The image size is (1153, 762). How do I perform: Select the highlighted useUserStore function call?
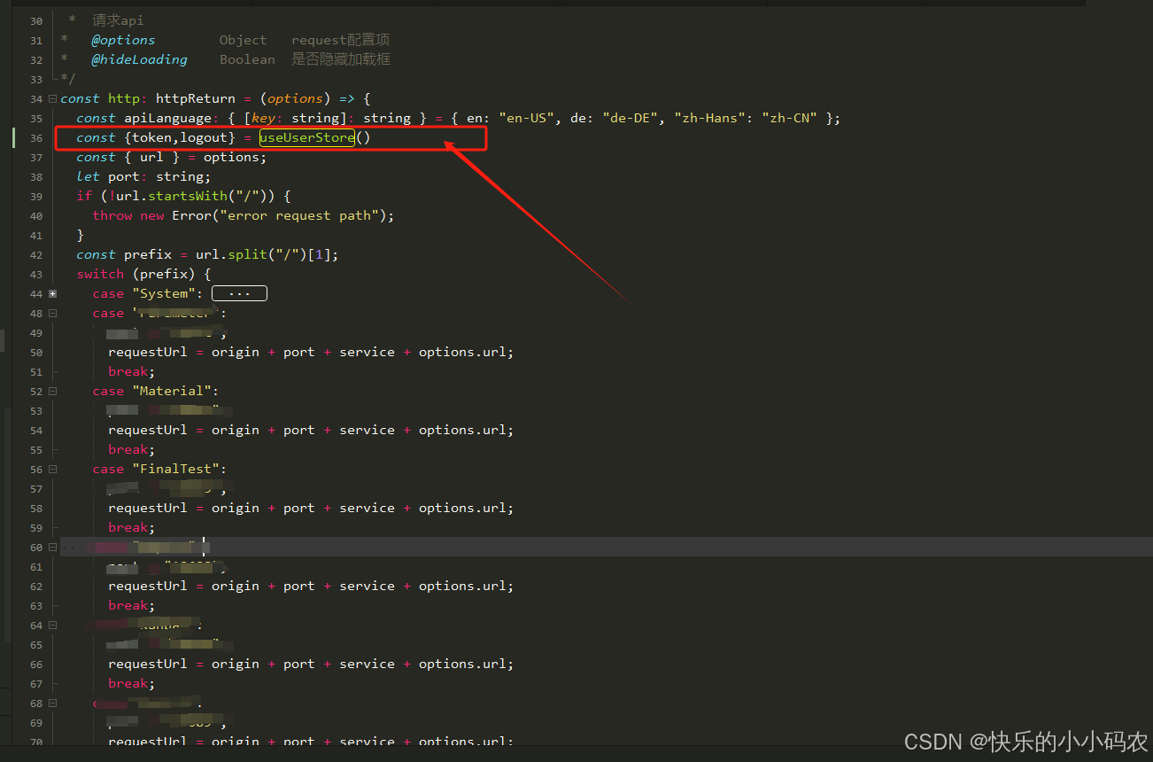coord(306,137)
